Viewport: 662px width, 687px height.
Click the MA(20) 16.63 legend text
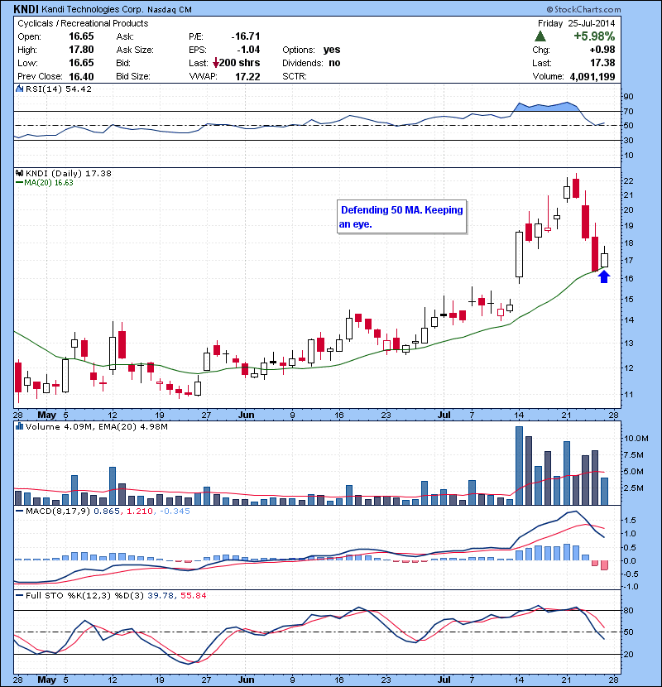pyautogui.click(x=49, y=183)
